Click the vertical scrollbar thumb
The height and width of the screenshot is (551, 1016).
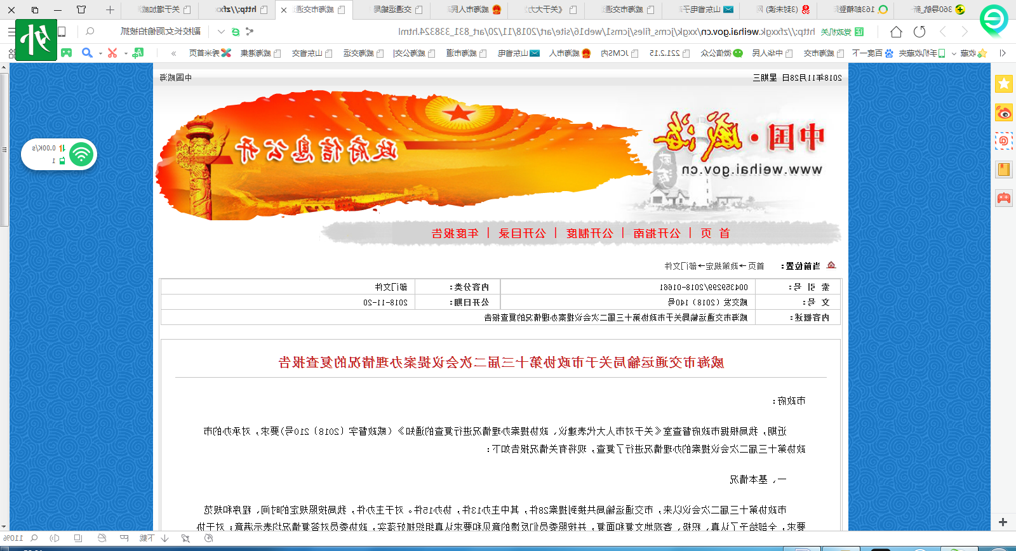(4, 149)
